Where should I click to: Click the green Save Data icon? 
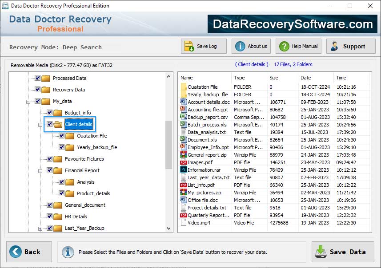321,252
